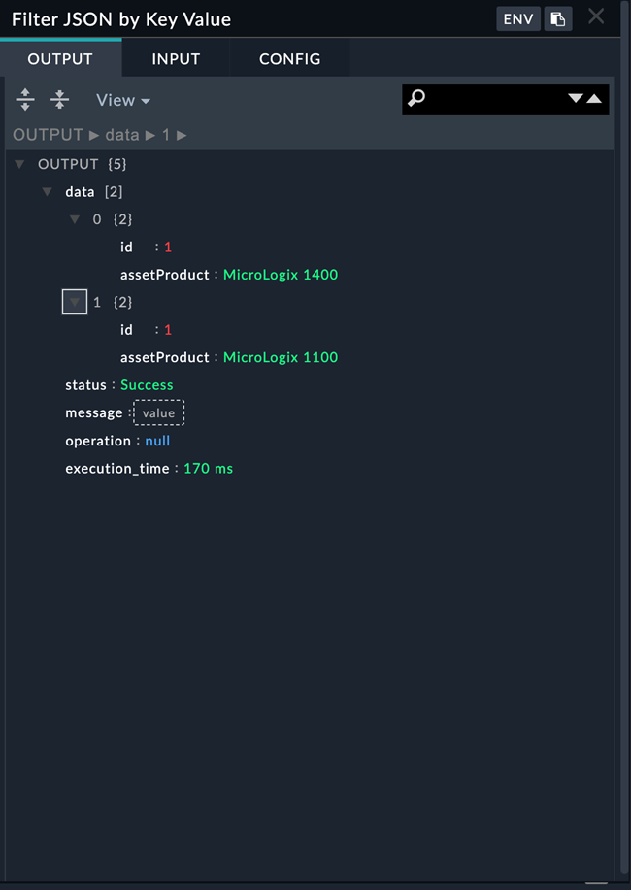
Task: Open the View mode dropdown
Action: (x=122, y=101)
